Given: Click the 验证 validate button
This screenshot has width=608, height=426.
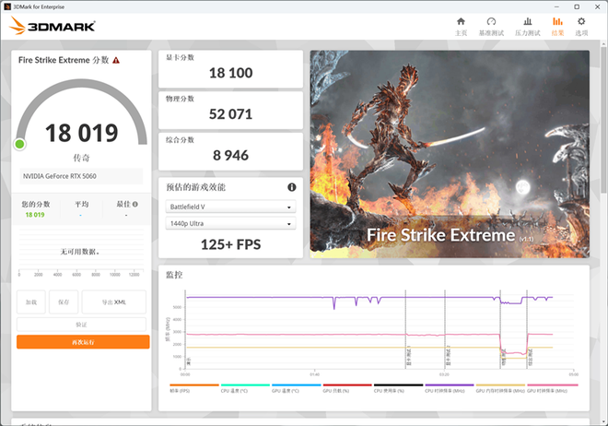Looking at the screenshot, I should pos(81,325).
